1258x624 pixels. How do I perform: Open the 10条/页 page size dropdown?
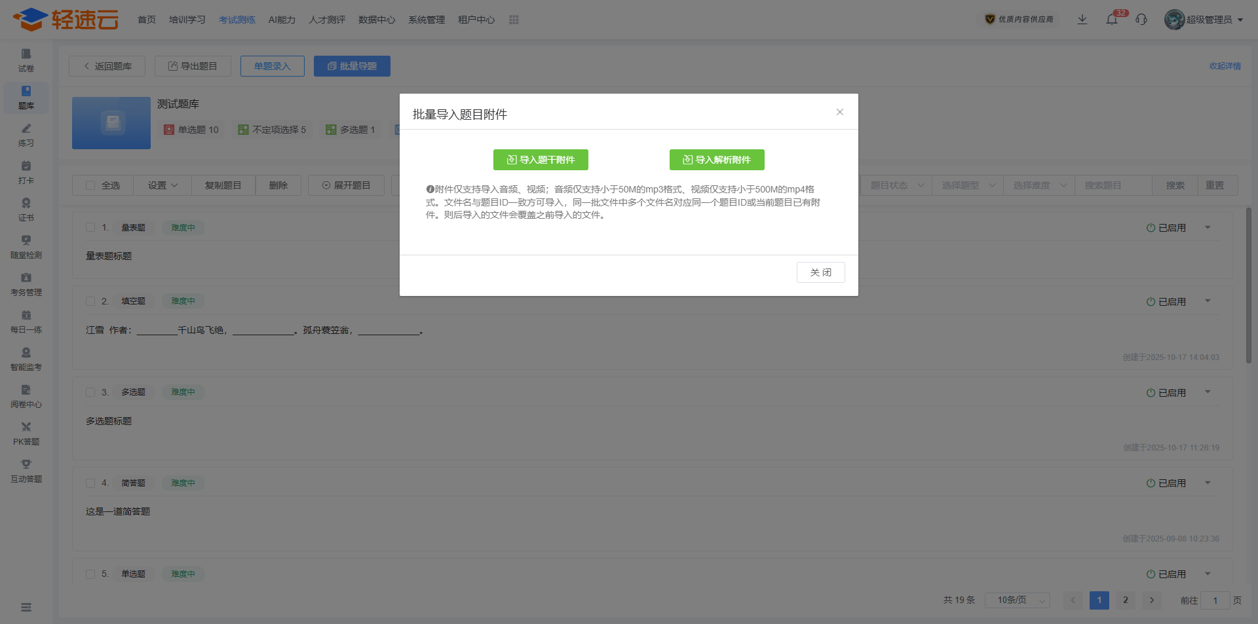click(x=1017, y=600)
